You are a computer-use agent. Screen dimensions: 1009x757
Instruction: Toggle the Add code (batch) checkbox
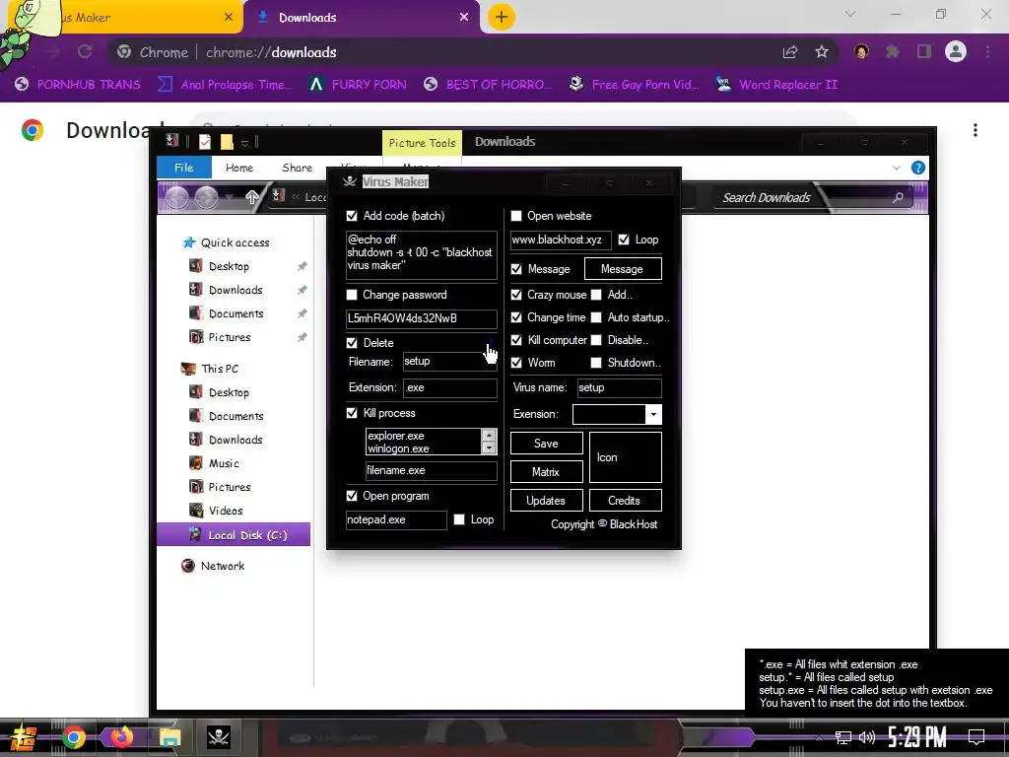tap(352, 216)
